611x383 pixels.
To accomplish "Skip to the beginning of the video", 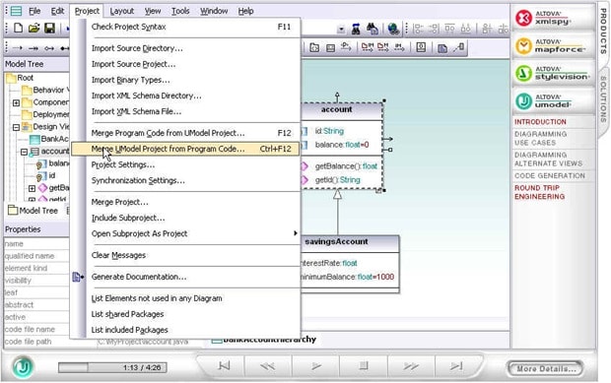I will pyautogui.click(x=225, y=366).
